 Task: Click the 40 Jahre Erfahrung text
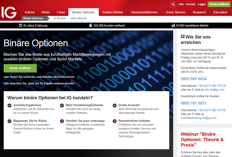click(35, 26)
